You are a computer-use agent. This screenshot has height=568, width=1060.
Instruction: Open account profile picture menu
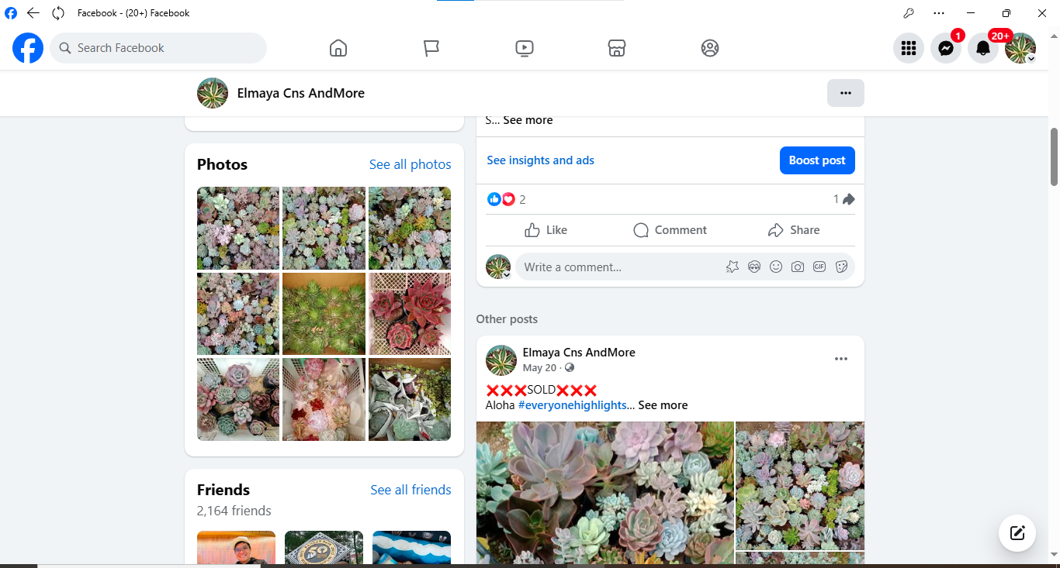pyautogui.click(x=1020, y=48)
